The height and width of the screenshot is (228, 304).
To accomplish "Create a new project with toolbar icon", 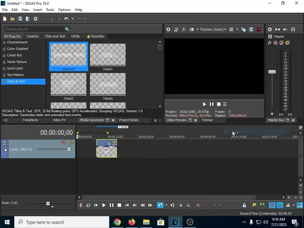I will point(5,19).
